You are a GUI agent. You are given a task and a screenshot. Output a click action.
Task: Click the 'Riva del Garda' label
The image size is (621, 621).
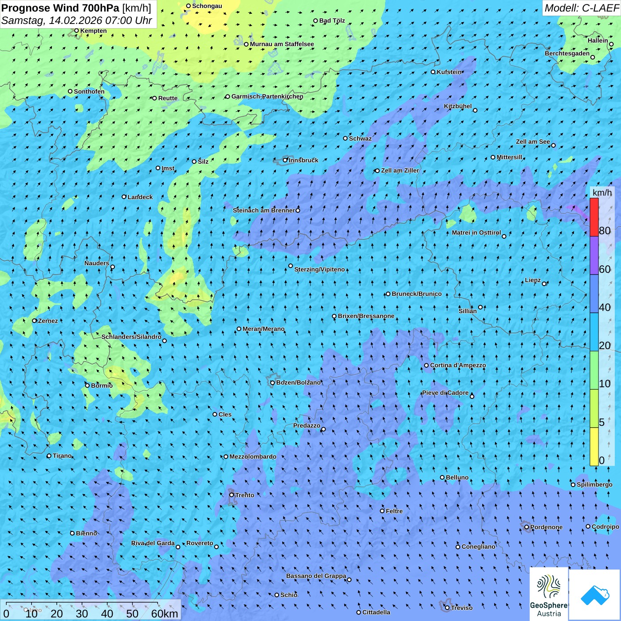click(153, 543)
